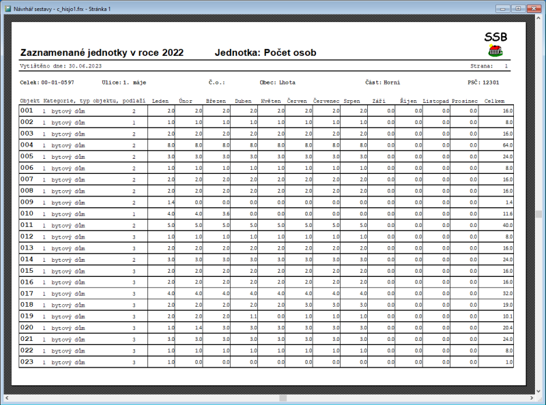This screenshot has width=546, height=405.
Task: Minimize the report preview window
Action: 503,8
